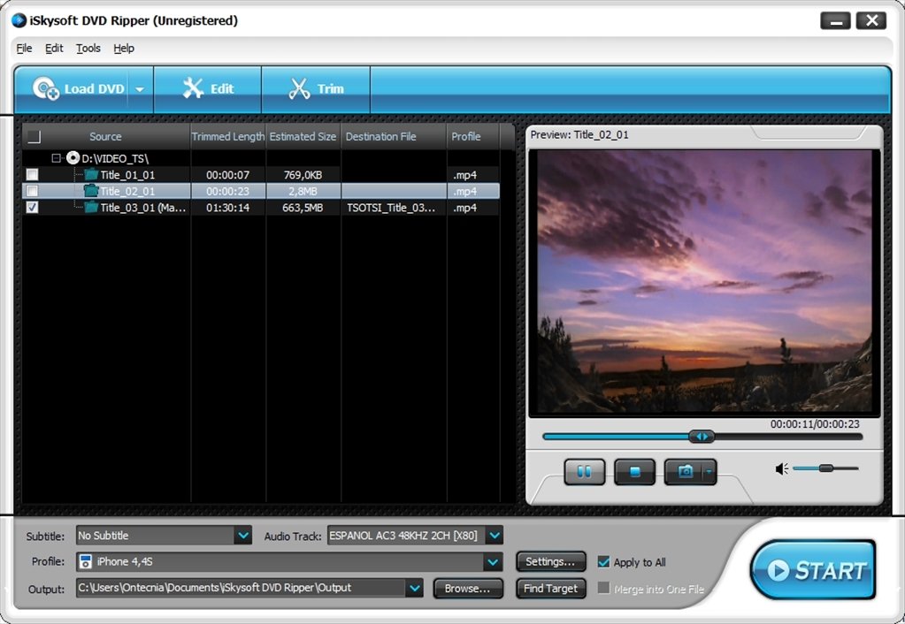Click the 769,0KB estimated size cell

point(303,175)
